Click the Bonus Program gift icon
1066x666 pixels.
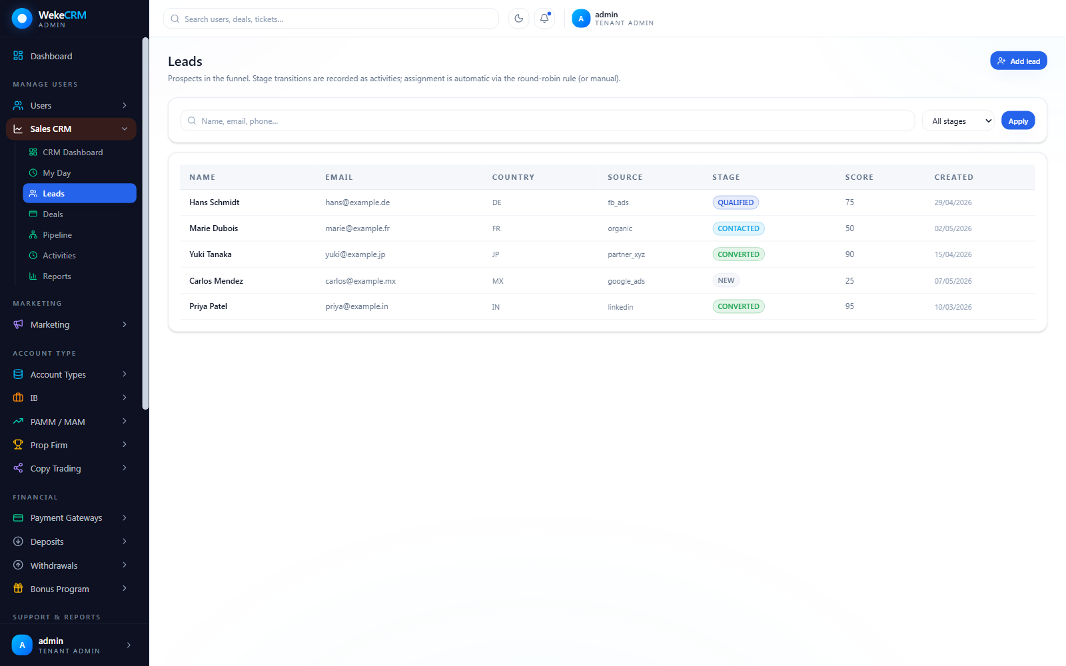[18, 589]
